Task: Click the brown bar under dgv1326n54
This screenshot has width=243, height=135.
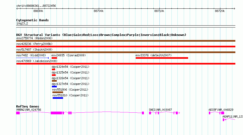Action: click(x=54, y=81)
